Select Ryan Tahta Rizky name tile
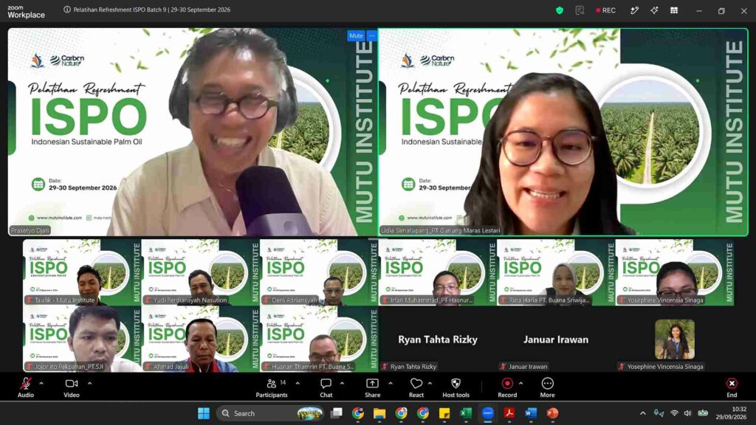The height and width of the screenshot is (425, 756). pos(437,339)
